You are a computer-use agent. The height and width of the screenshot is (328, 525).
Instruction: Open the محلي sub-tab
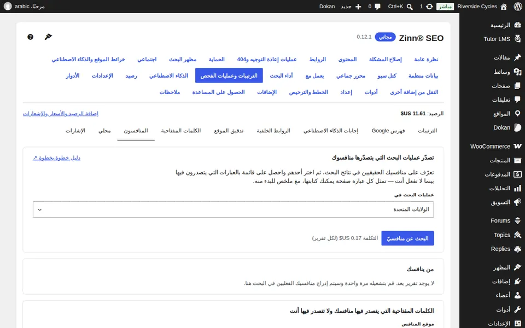click(104, 131)
